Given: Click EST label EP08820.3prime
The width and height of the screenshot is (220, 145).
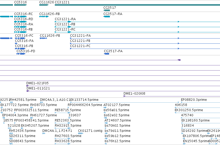Looking at the screenshot, I should tap(194, 100).
